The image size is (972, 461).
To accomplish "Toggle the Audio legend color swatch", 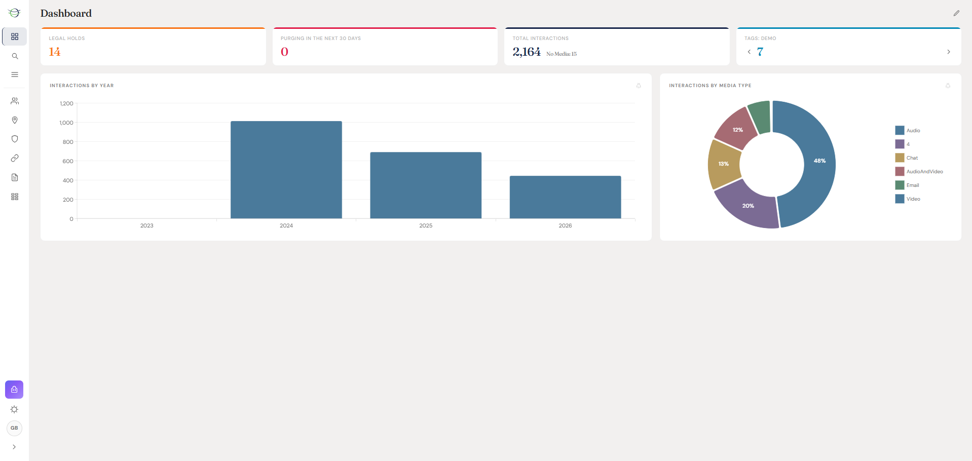I will pos(900,130).
